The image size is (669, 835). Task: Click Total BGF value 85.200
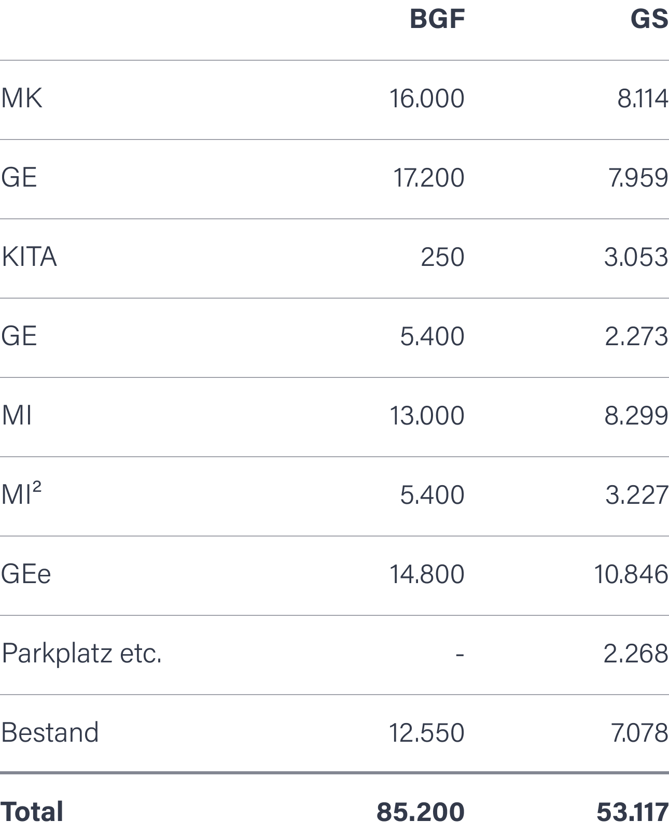click(x=421, y=812)
